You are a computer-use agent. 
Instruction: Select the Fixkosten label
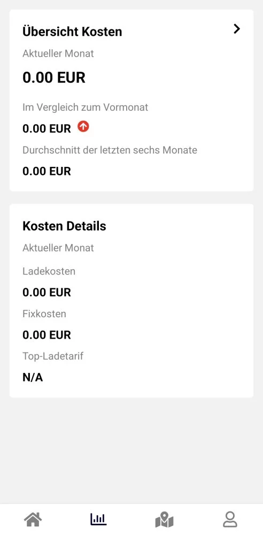[44, 314]
